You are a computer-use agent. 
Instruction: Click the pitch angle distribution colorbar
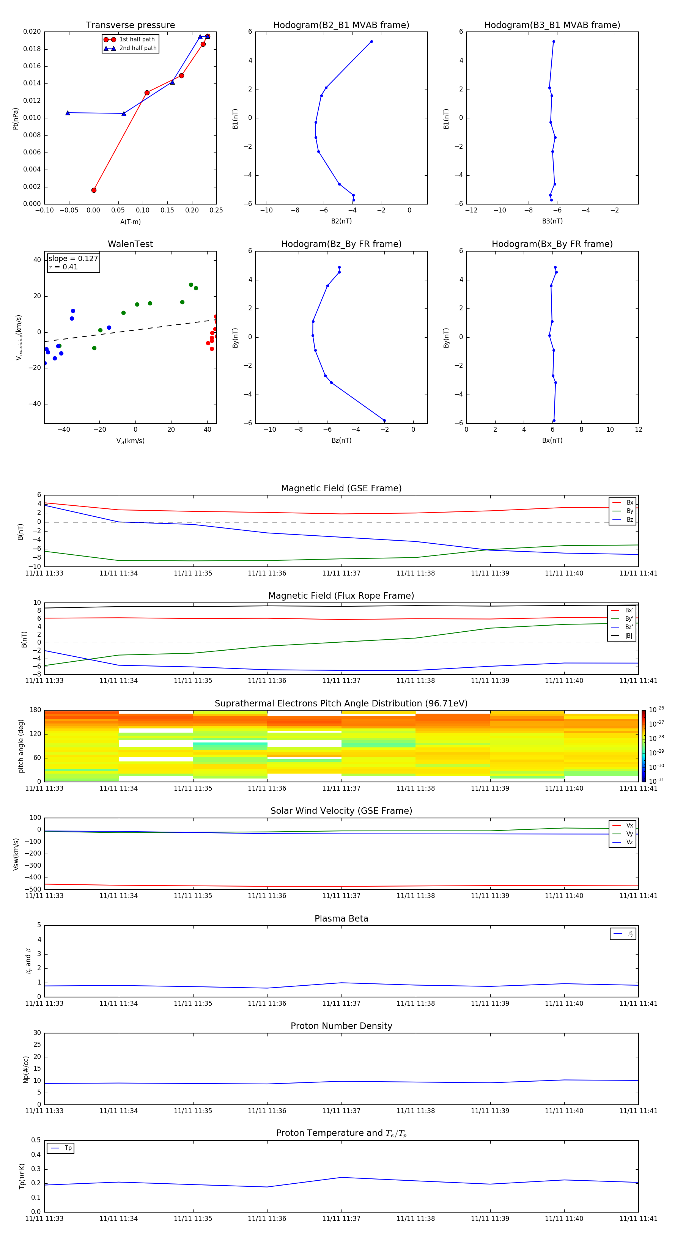643,746
